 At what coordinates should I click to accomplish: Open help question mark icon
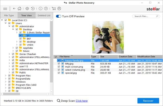coord(46,9)
